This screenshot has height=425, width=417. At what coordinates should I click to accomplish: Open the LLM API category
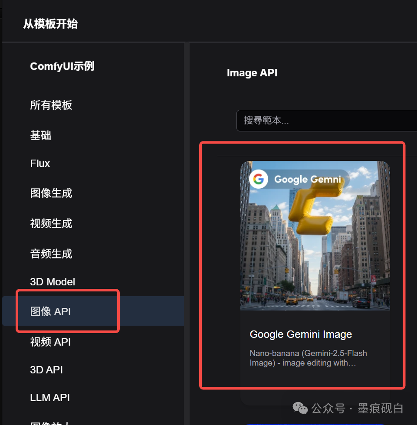tap(50, 398)
